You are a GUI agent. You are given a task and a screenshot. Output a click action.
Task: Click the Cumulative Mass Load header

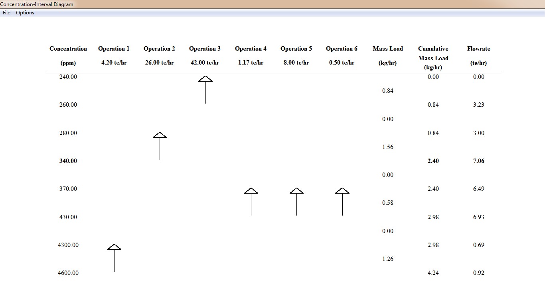[433, 53]
